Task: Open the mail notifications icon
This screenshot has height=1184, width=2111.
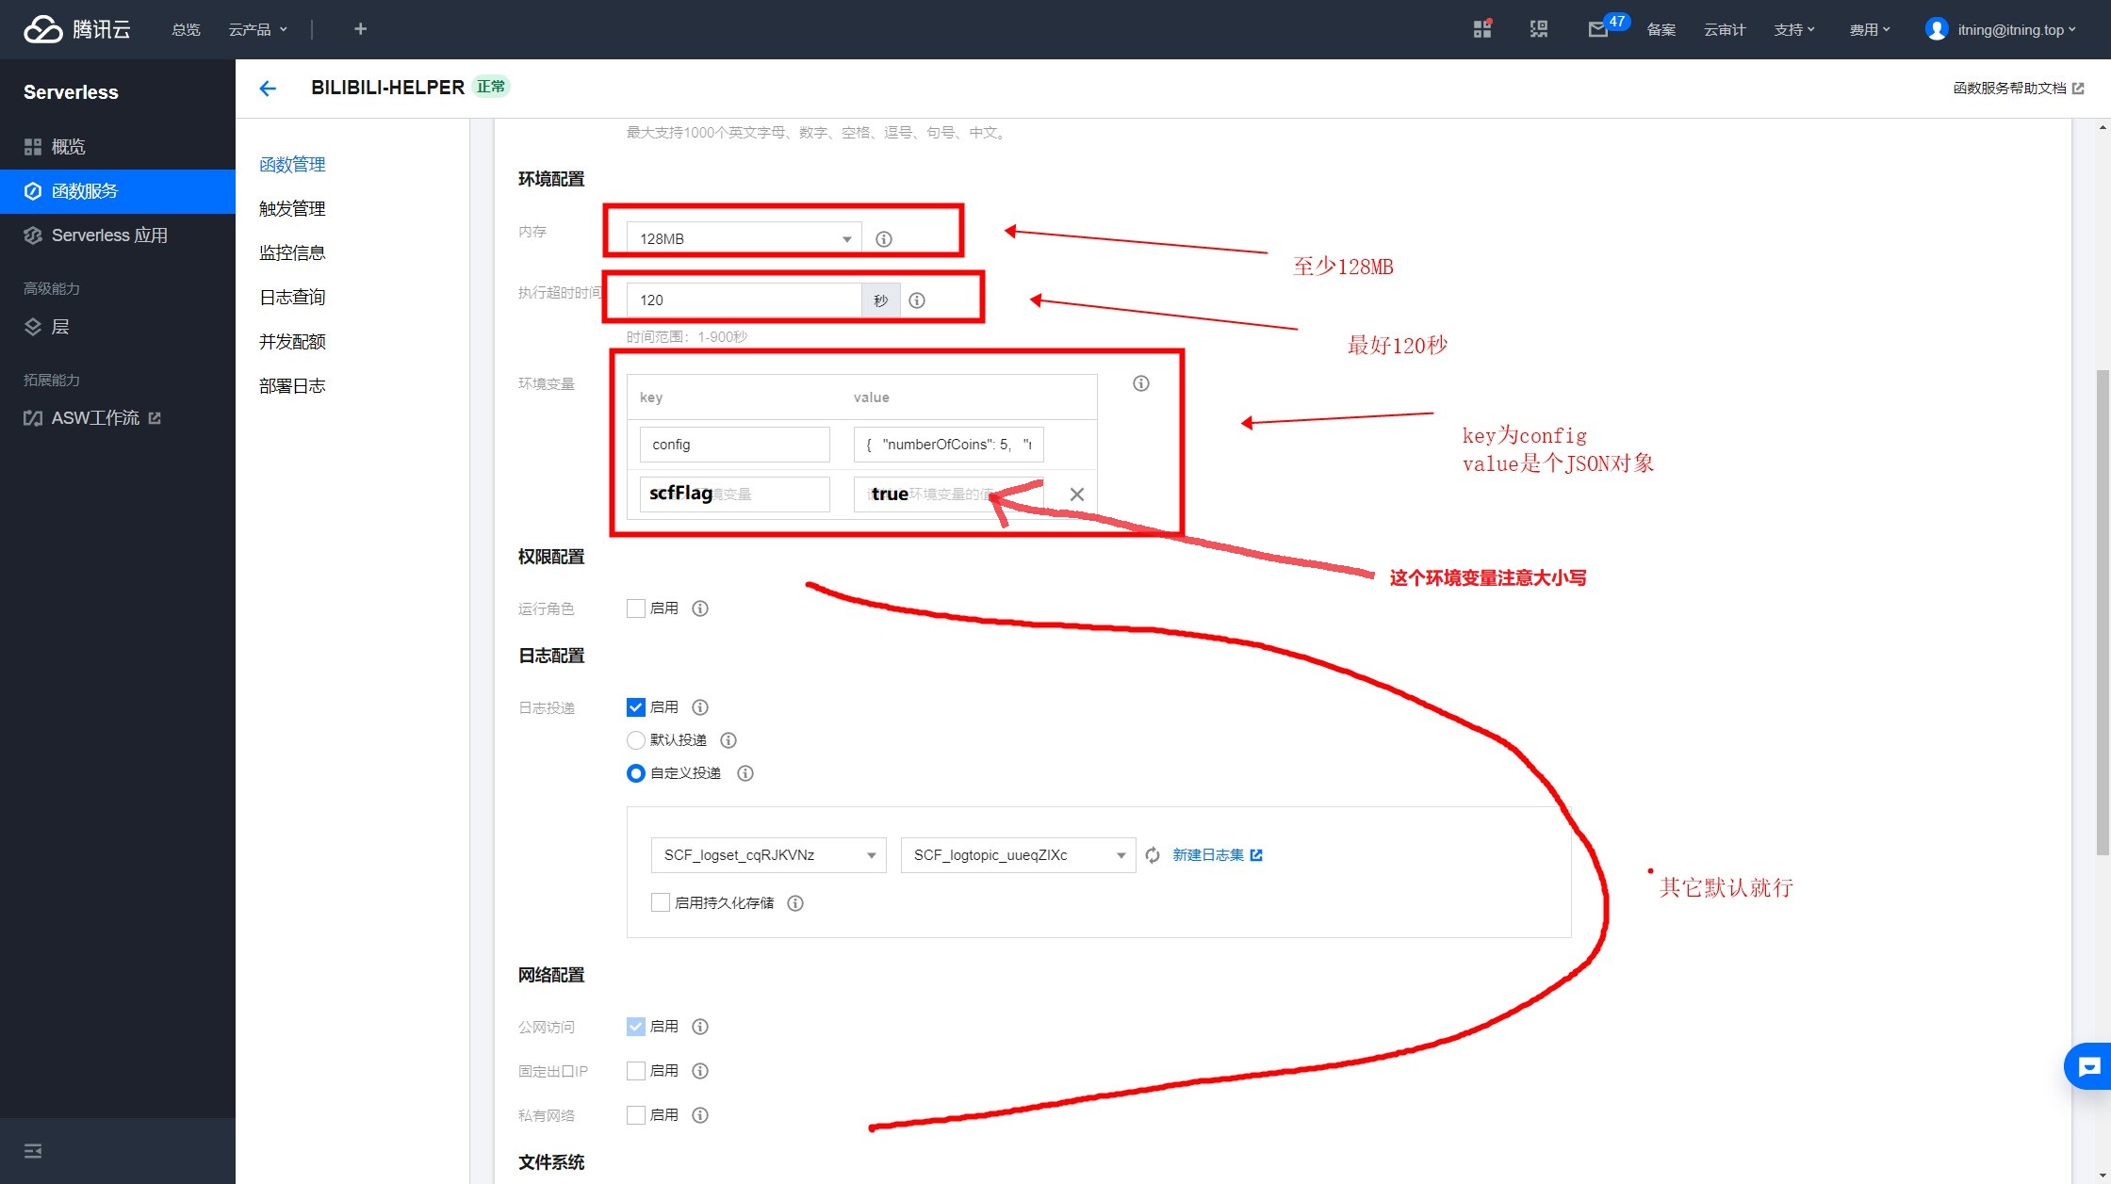Action: [1597, 30]
